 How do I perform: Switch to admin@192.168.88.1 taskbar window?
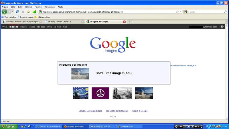[102, 126]
